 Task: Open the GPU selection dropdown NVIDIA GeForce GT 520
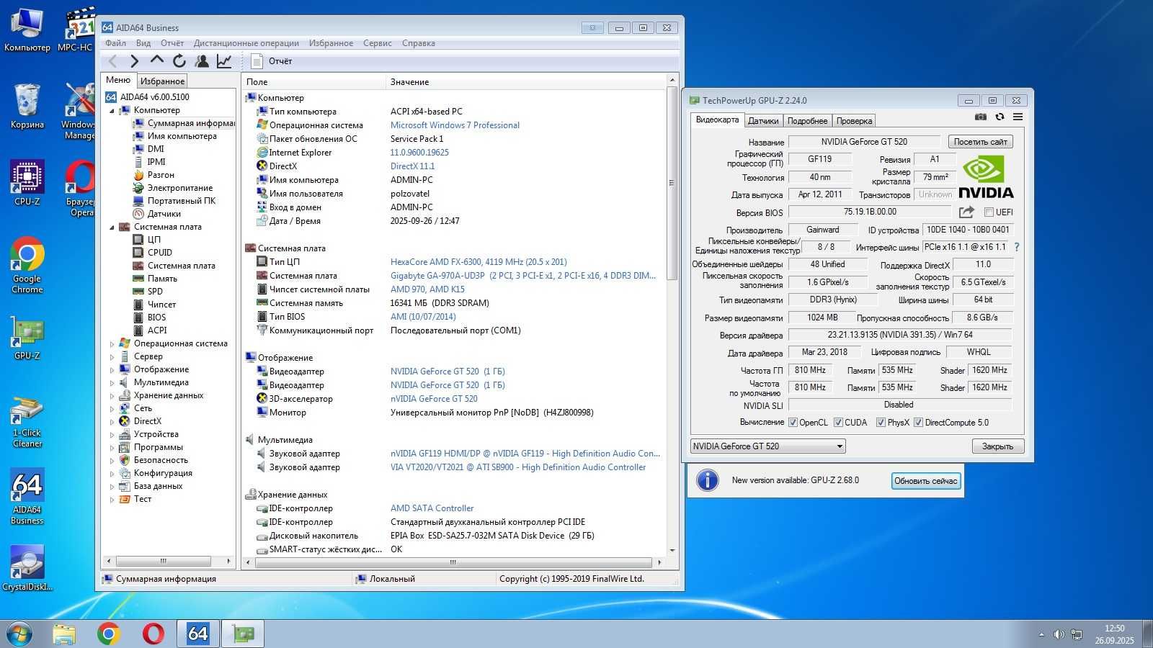point(767,446)
